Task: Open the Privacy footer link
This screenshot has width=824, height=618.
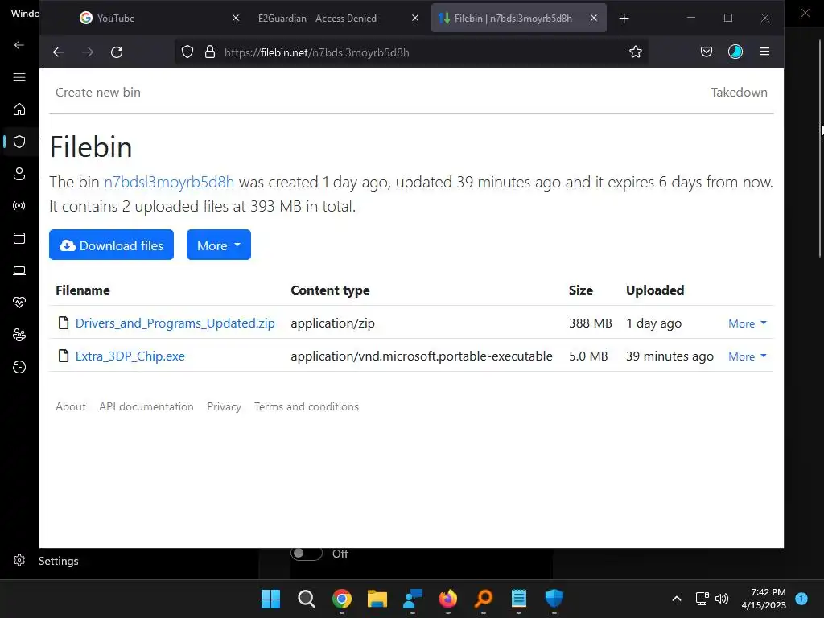Action: pos(224,406)
